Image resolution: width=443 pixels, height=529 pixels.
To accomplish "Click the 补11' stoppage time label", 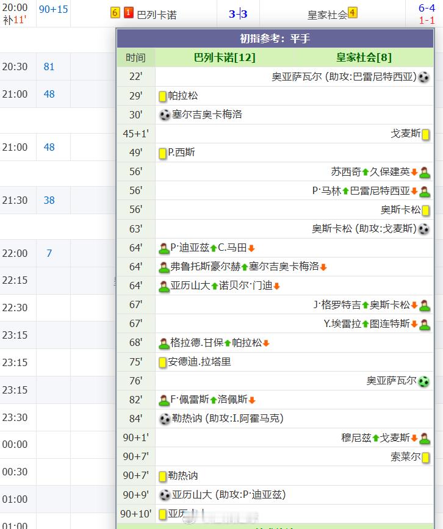I will (15, 20).
